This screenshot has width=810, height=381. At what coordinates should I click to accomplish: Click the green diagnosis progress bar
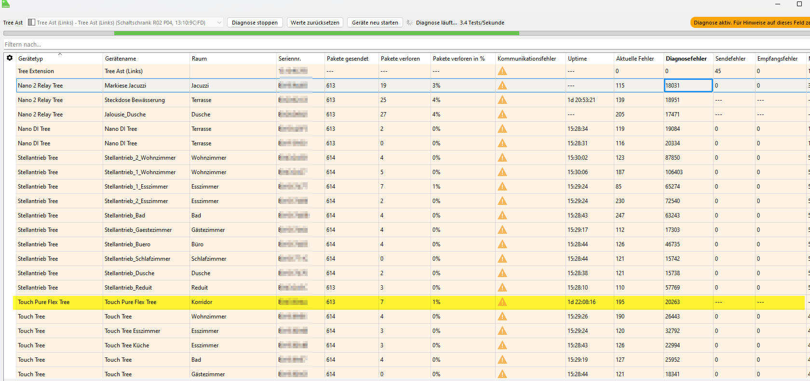316,33
